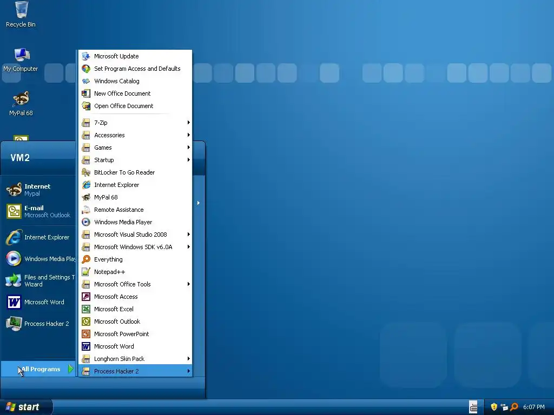Image resolution: width=554 pixels, height=415 pixels.
Task: Click the "New Office Document" label
Action: [122, 93]
